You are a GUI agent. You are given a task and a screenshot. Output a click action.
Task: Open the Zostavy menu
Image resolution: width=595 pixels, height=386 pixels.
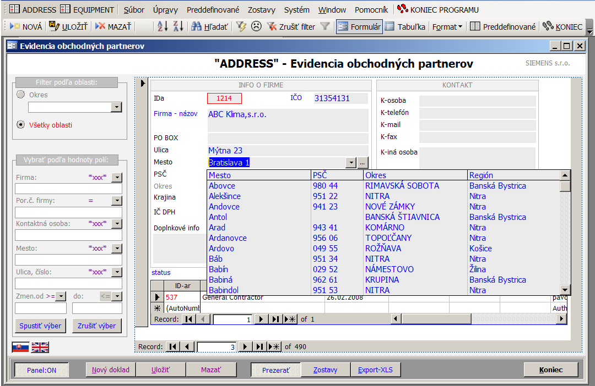[x=262, y=9]
